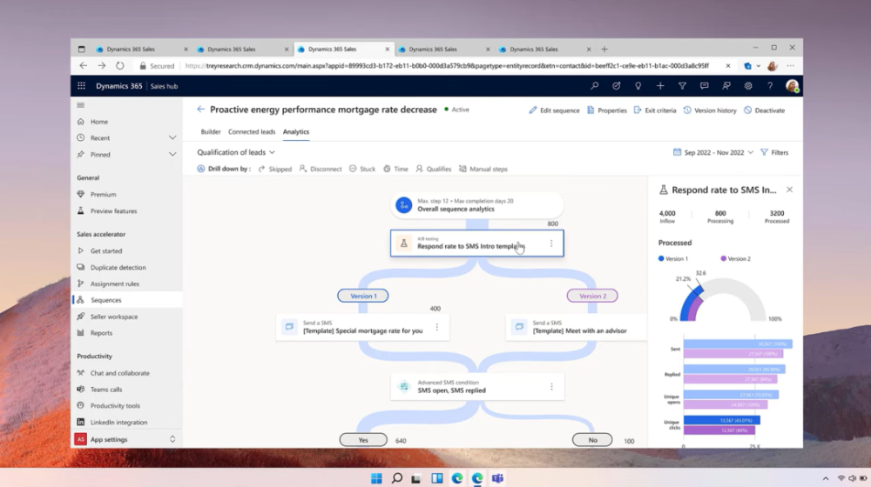The height and width of the screenshot is (487, 871).
Task: Click the Edit sequence button
Action: 554,110
